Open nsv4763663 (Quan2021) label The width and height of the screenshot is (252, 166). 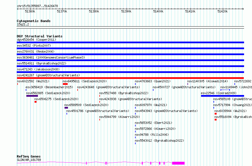153,81
